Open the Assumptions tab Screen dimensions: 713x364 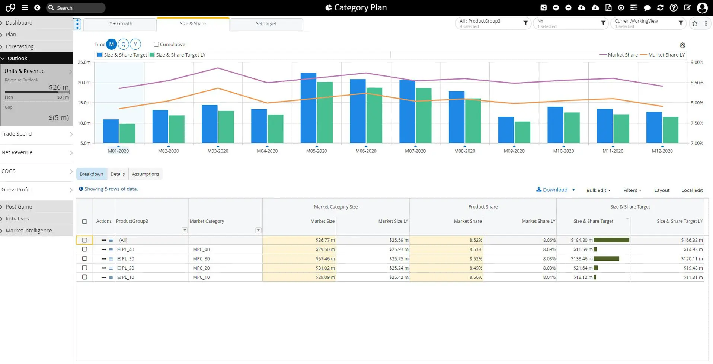pyautogui.click(x=146, y=174)
